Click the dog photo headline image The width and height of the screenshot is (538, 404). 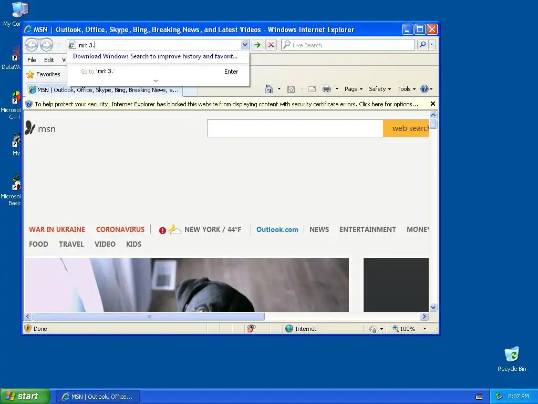[x=187, y=285]
